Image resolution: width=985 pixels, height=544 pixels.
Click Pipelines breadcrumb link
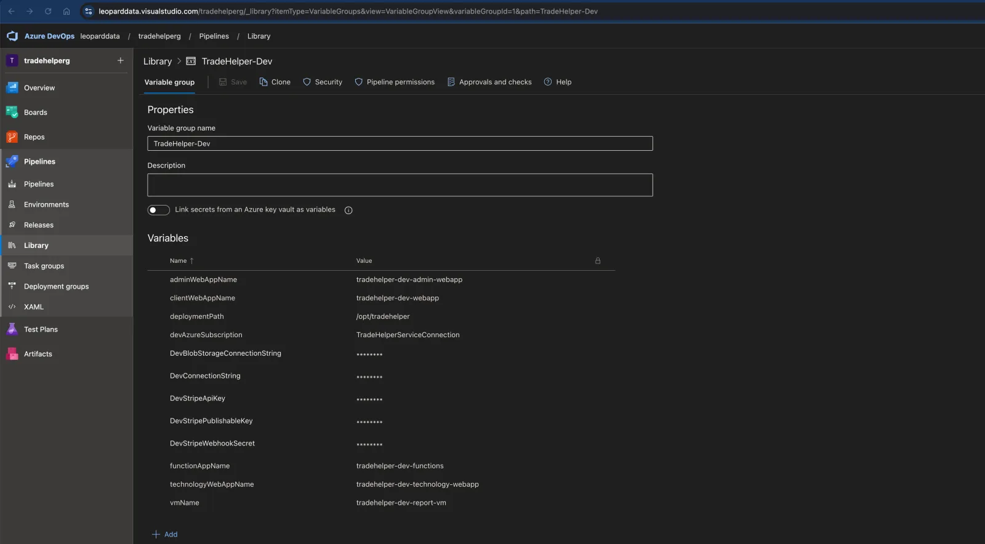coord(214,36)
